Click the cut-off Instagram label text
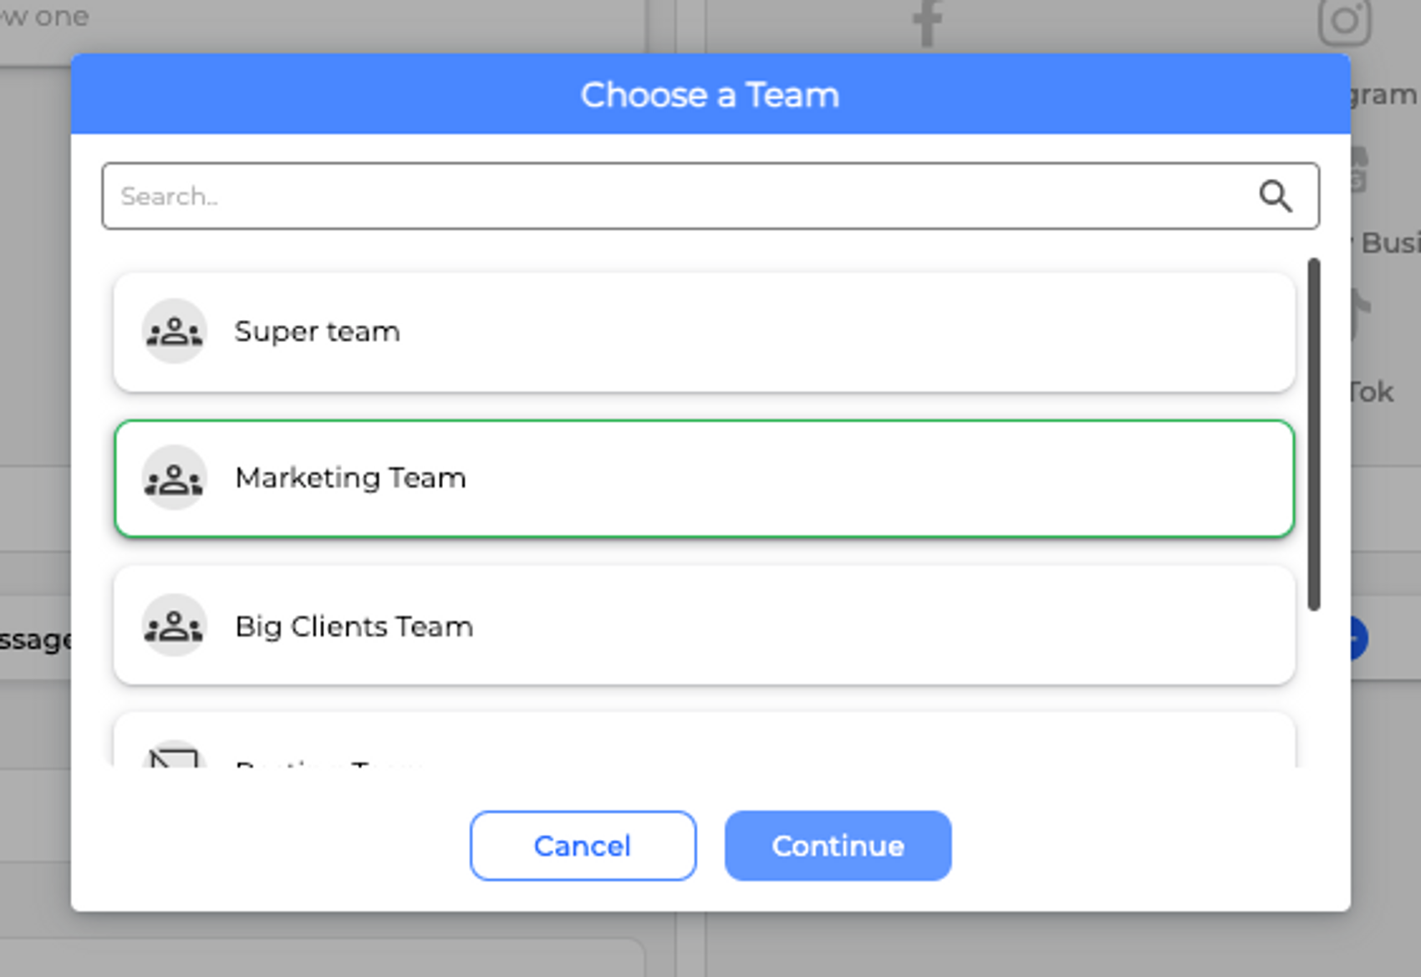Screen dimensions: 1421x977 click(1384, 95)
